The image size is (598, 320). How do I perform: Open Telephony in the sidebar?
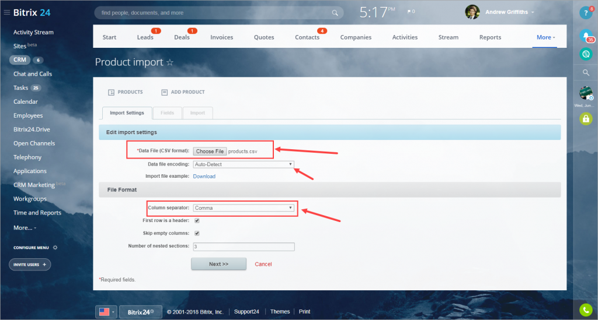(x=27, y=157)
